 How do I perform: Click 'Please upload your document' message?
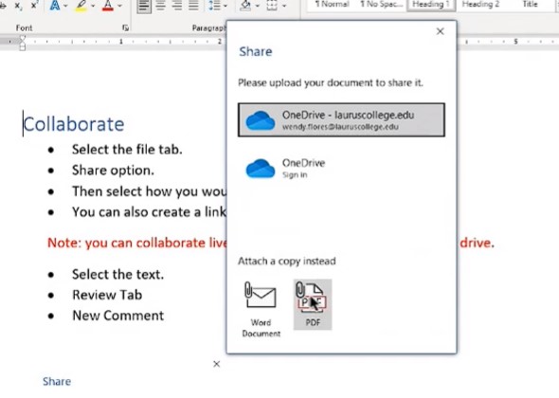(x=331, y=82)
